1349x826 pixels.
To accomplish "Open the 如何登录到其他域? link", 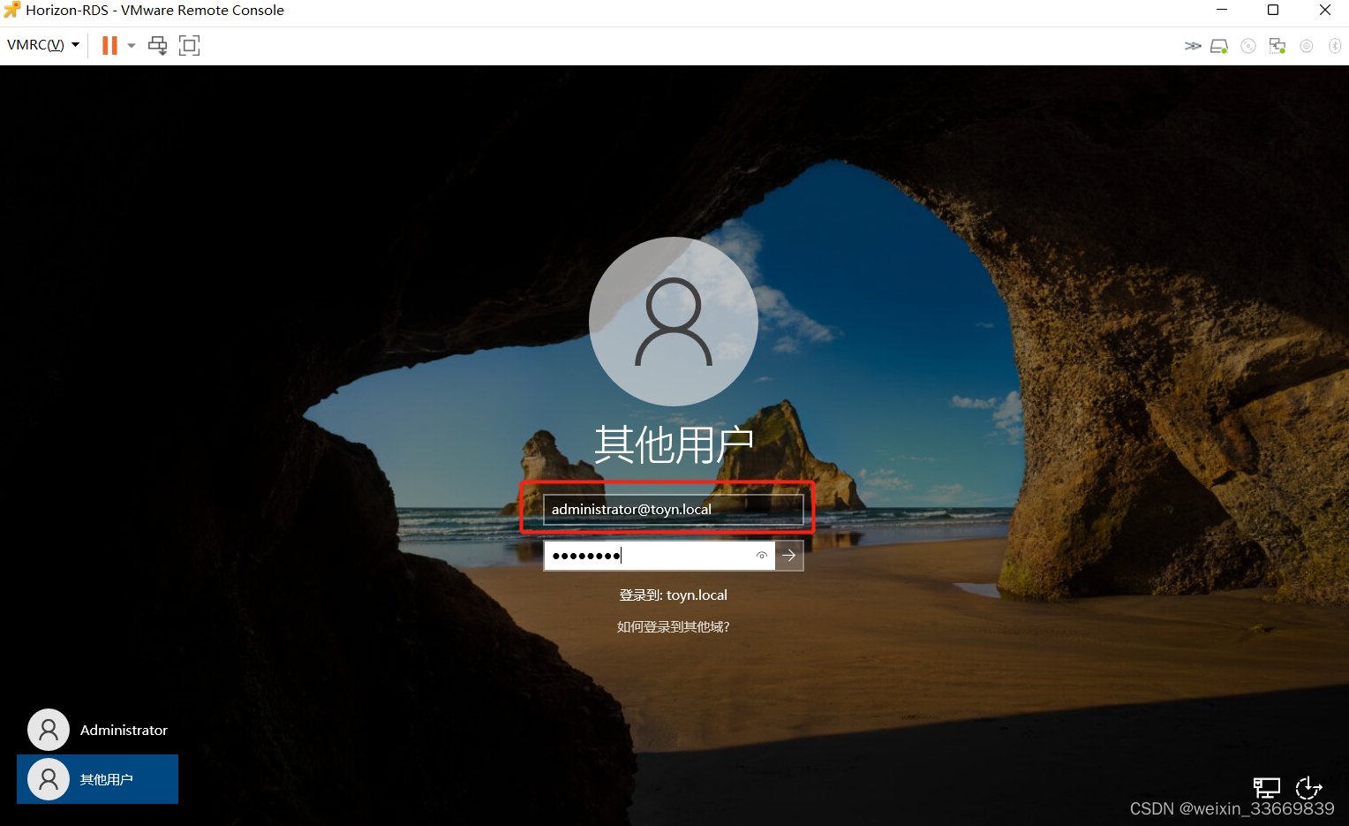I will pyautogui.click(x=673, y=627).
